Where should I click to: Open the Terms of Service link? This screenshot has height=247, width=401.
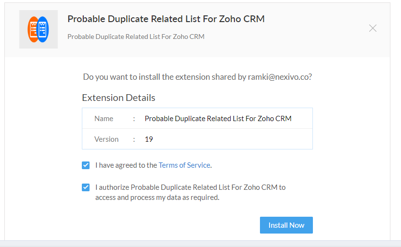pos(184,165)
